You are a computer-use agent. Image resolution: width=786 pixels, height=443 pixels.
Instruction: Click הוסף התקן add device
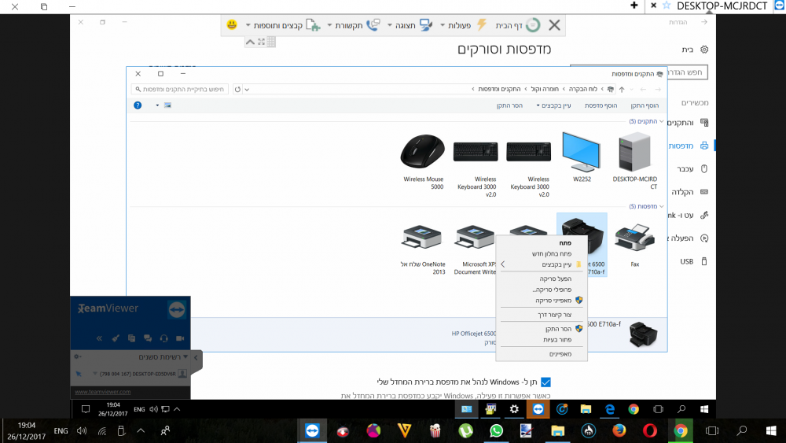pos(645,105)
